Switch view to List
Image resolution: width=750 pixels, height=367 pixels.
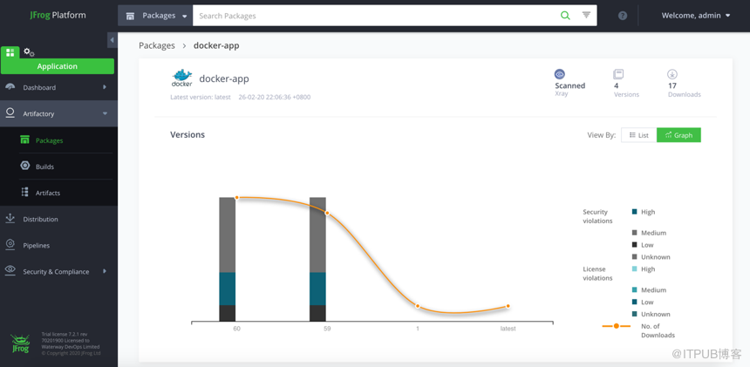pos(639,135)
